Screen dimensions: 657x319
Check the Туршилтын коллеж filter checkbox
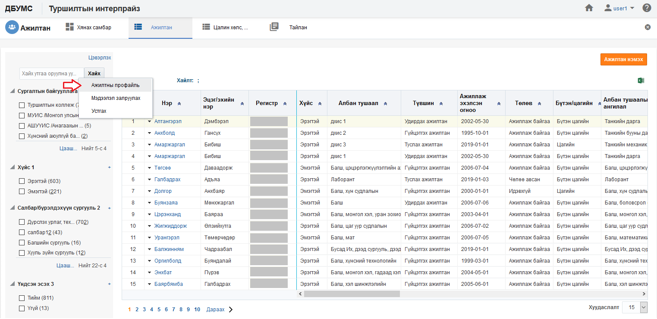(x=22, y=105)
